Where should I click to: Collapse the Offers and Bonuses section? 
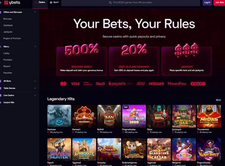tap(35, 12)
